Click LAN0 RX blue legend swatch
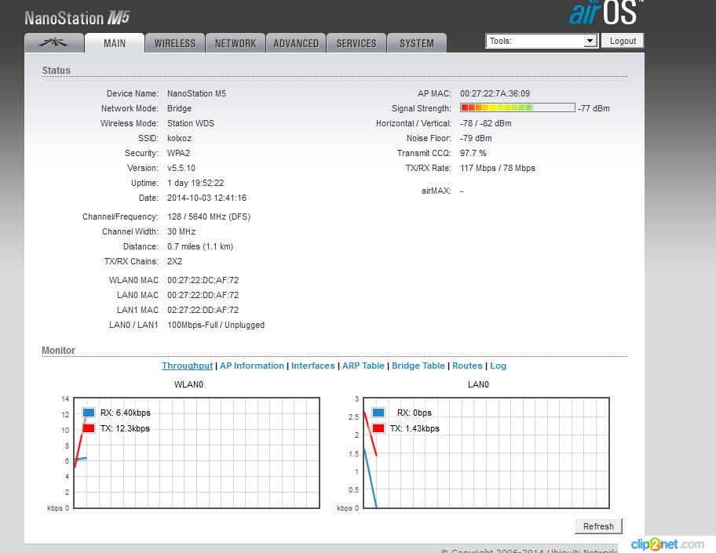The width and height of the screenshot is (716, 553). 378,413
